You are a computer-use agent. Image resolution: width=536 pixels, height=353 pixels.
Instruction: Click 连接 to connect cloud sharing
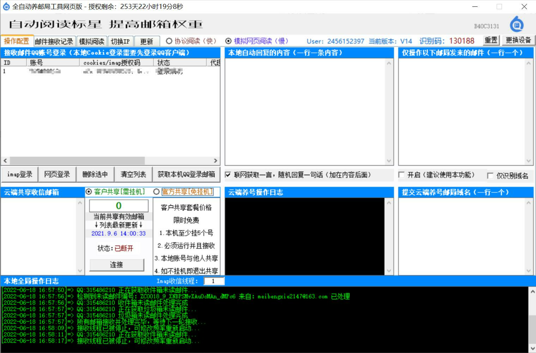click(117, 265)
